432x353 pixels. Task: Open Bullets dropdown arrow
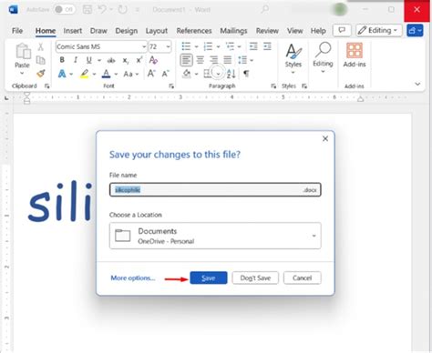coord(196,47)
